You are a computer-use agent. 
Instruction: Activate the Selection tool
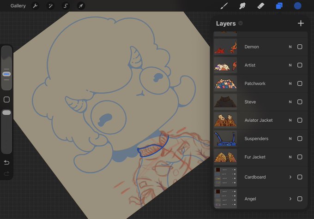coord(66,6)
